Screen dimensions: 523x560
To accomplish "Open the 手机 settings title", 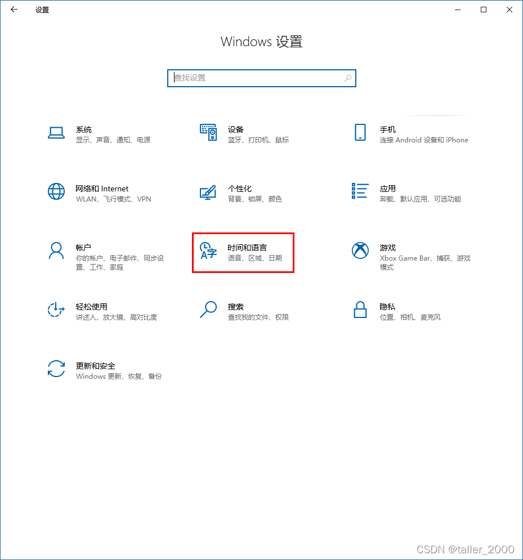I will (388, 129).
